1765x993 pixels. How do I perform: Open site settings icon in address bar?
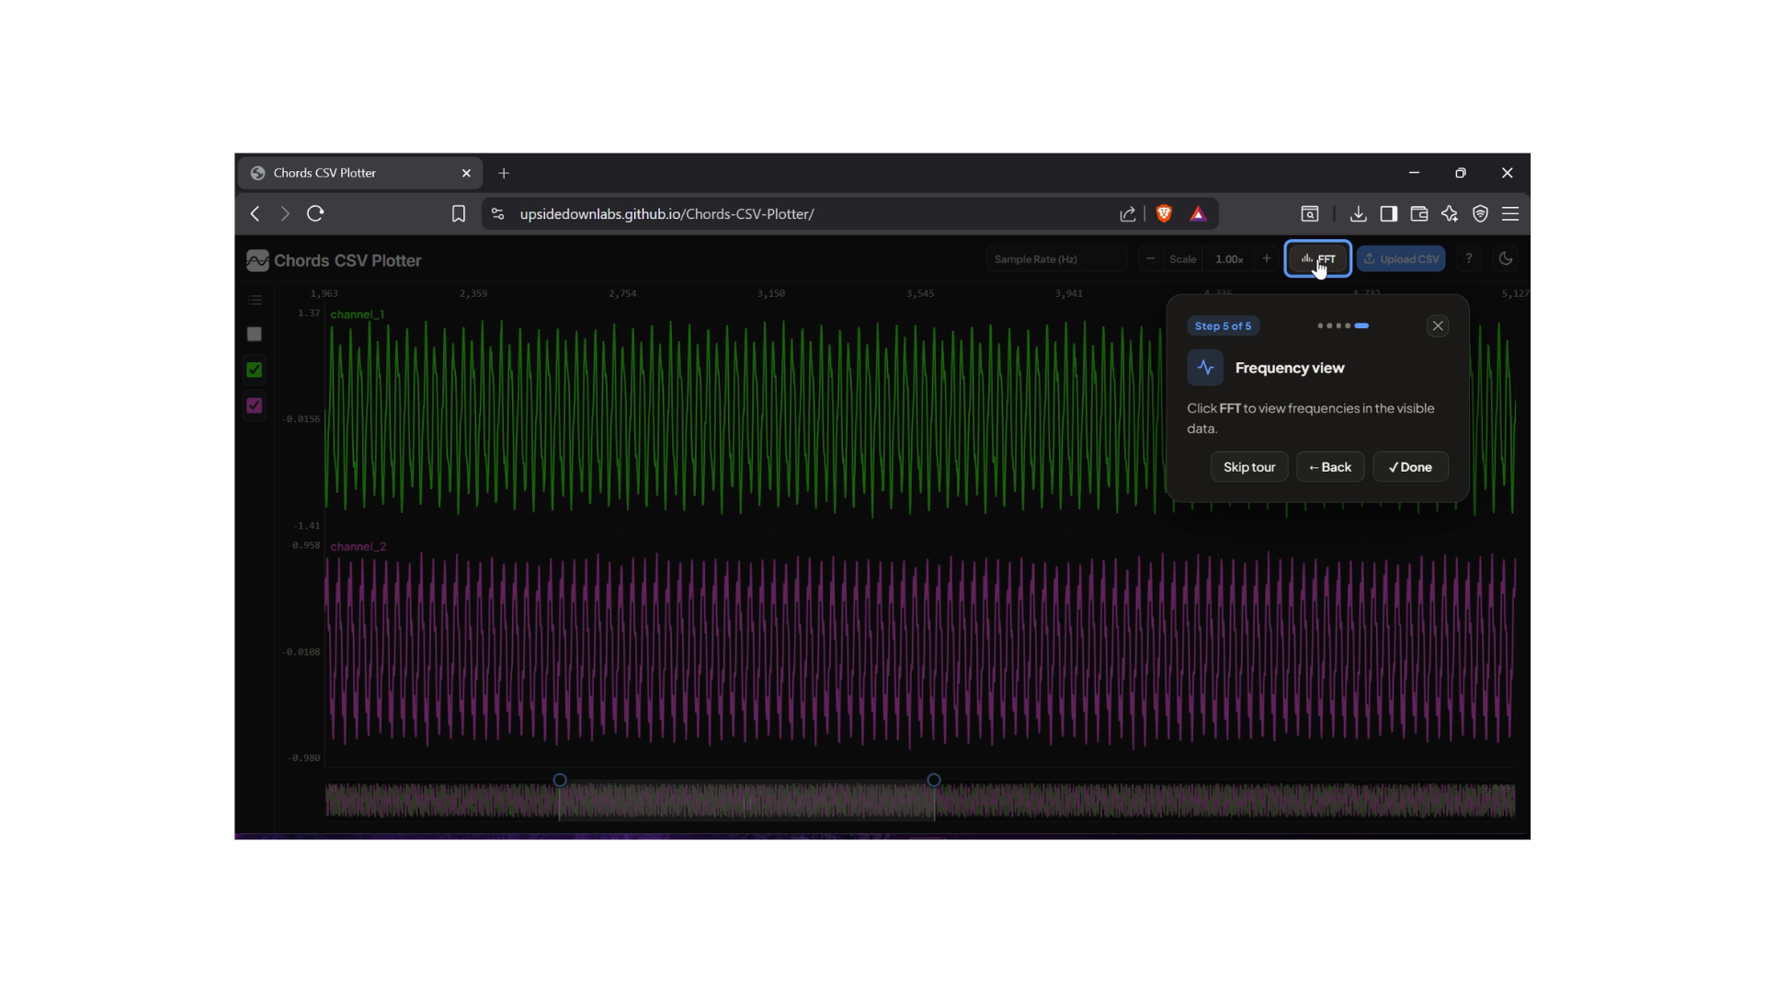[497, 214]
